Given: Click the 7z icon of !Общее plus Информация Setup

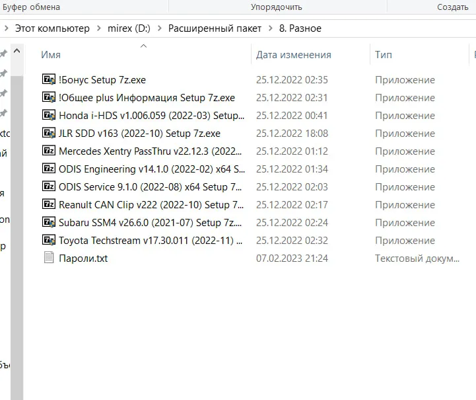Looking at the screenshot, I should pyautogui.click(x=49, y=97).
